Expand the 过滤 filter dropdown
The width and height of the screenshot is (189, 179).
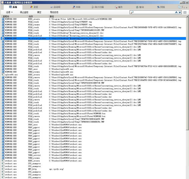click(9, 12)
